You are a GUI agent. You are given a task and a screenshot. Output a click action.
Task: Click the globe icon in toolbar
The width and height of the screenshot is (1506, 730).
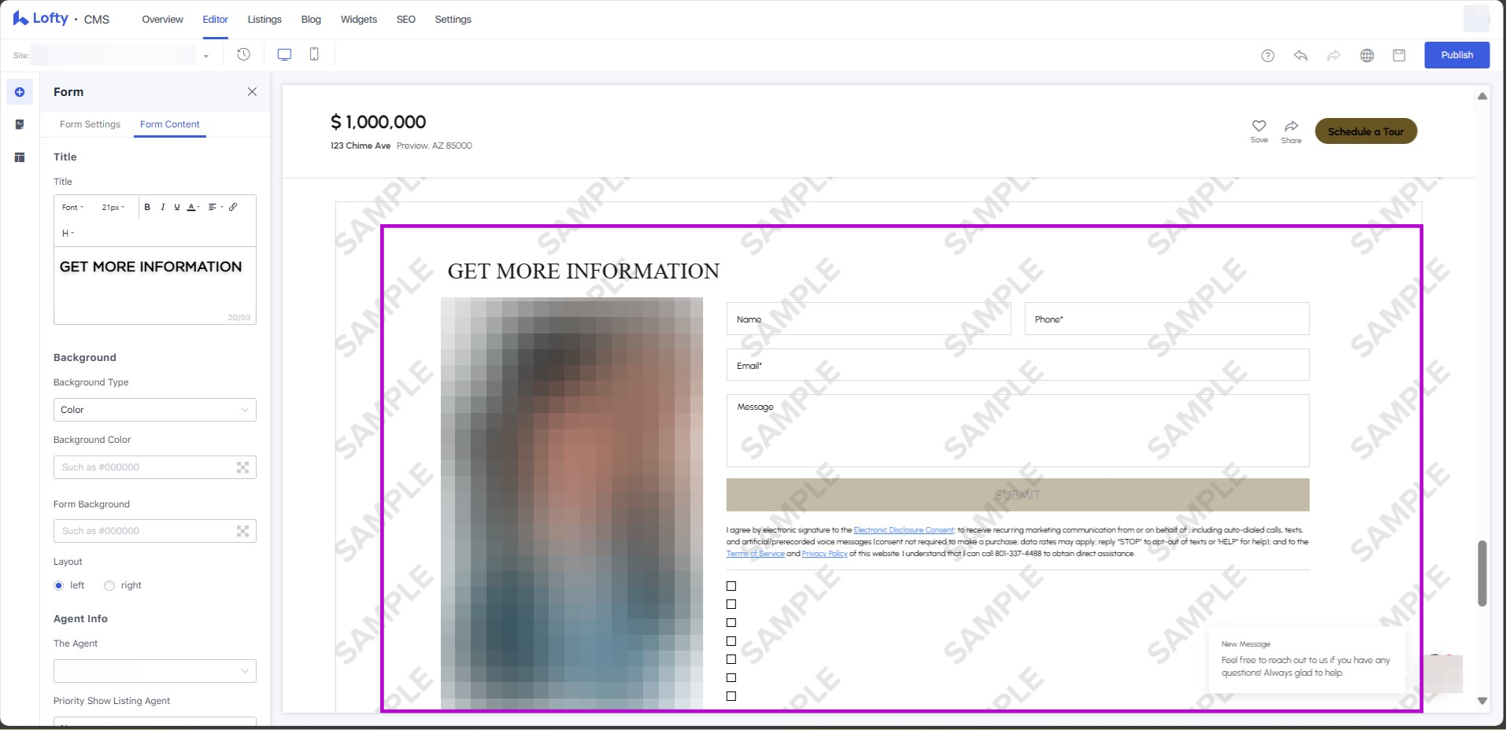[1367, 55]
